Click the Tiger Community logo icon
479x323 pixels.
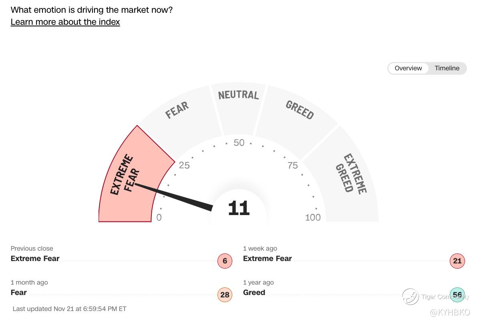point(411,296)
